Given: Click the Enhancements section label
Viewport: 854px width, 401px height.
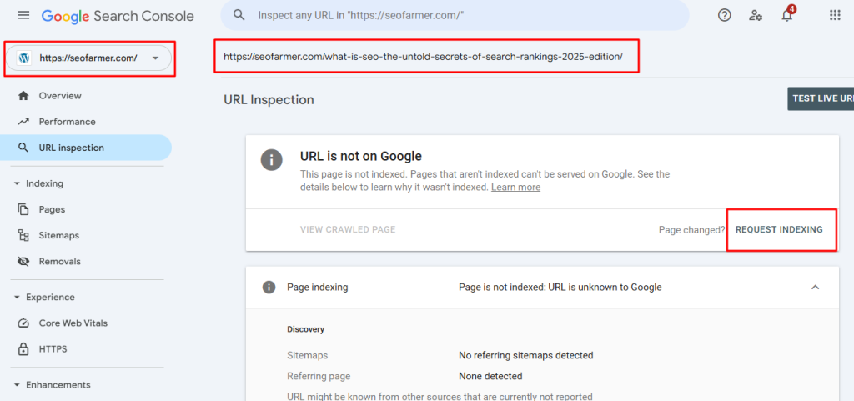Looking at the screenshot, I should pos(58,385).
